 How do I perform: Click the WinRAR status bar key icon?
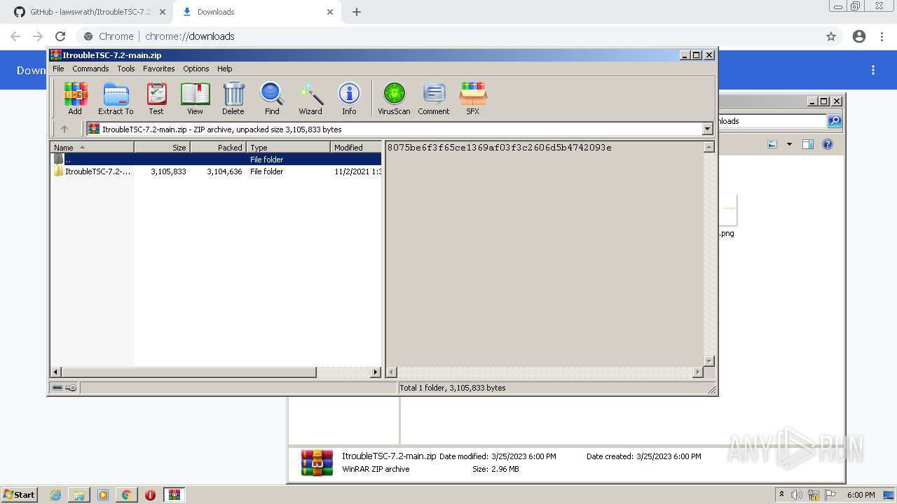click(71, 388)
